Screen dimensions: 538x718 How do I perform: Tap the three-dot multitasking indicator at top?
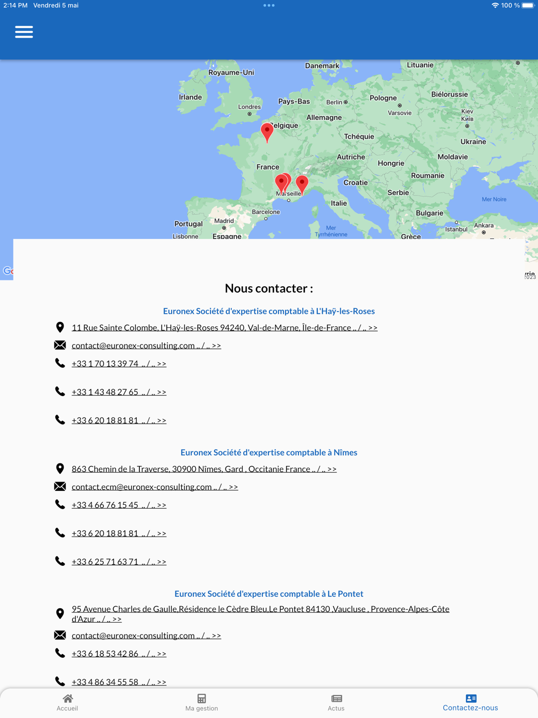[269, 5]
